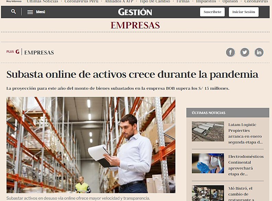Viewport: 272px width, 201px height.
Task: Open the hamburger Menú icon
Action: [30, 12]
